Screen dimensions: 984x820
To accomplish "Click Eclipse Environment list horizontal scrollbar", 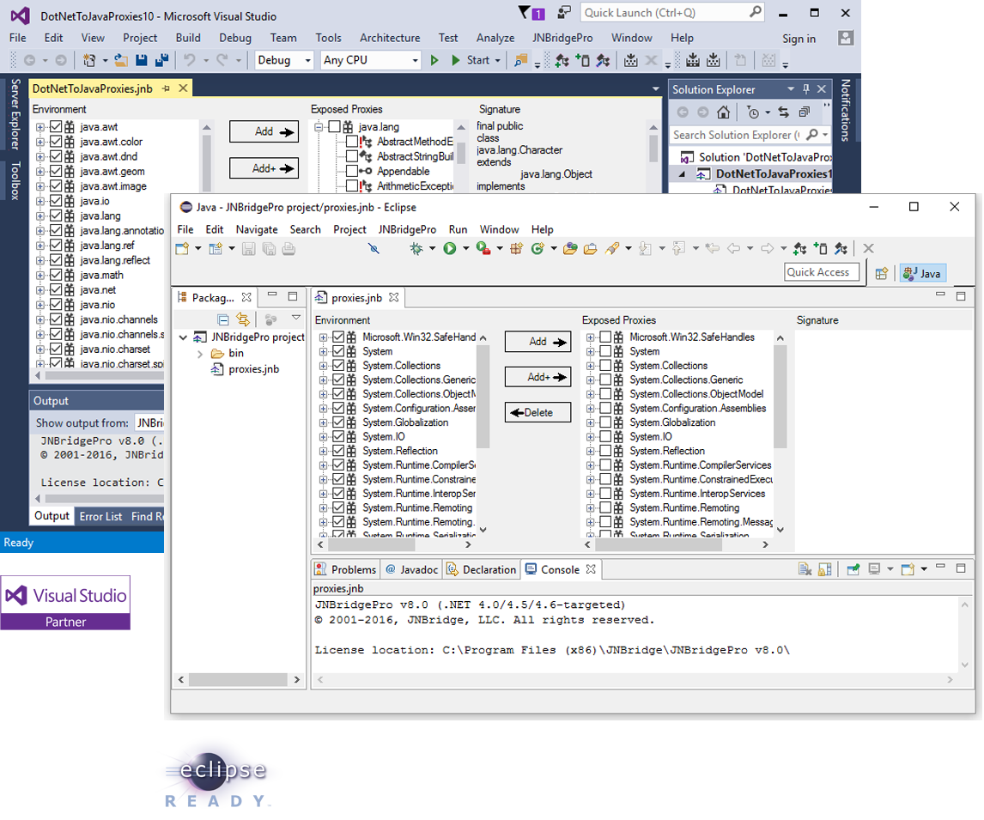I will [394, 544].
